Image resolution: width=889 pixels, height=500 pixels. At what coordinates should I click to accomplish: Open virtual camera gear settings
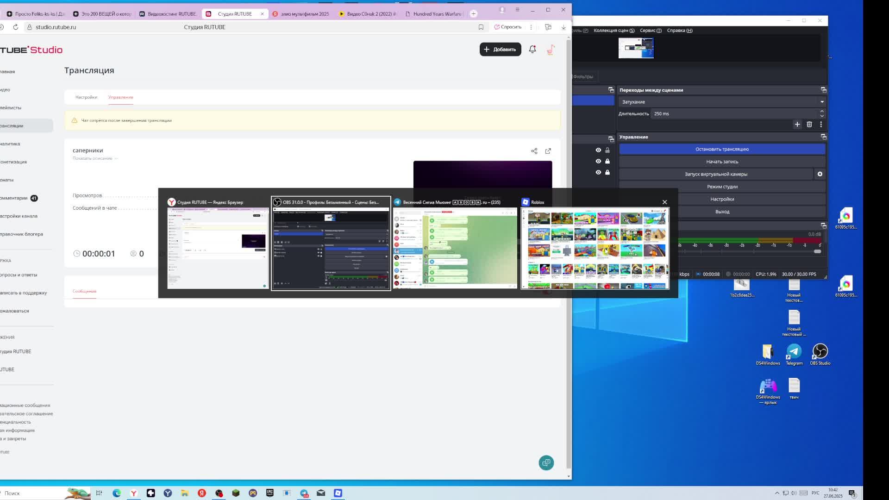point(820,174)
